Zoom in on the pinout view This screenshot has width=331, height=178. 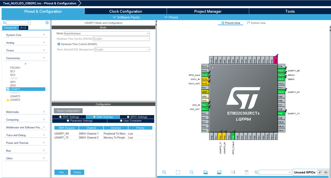point(164,172)
